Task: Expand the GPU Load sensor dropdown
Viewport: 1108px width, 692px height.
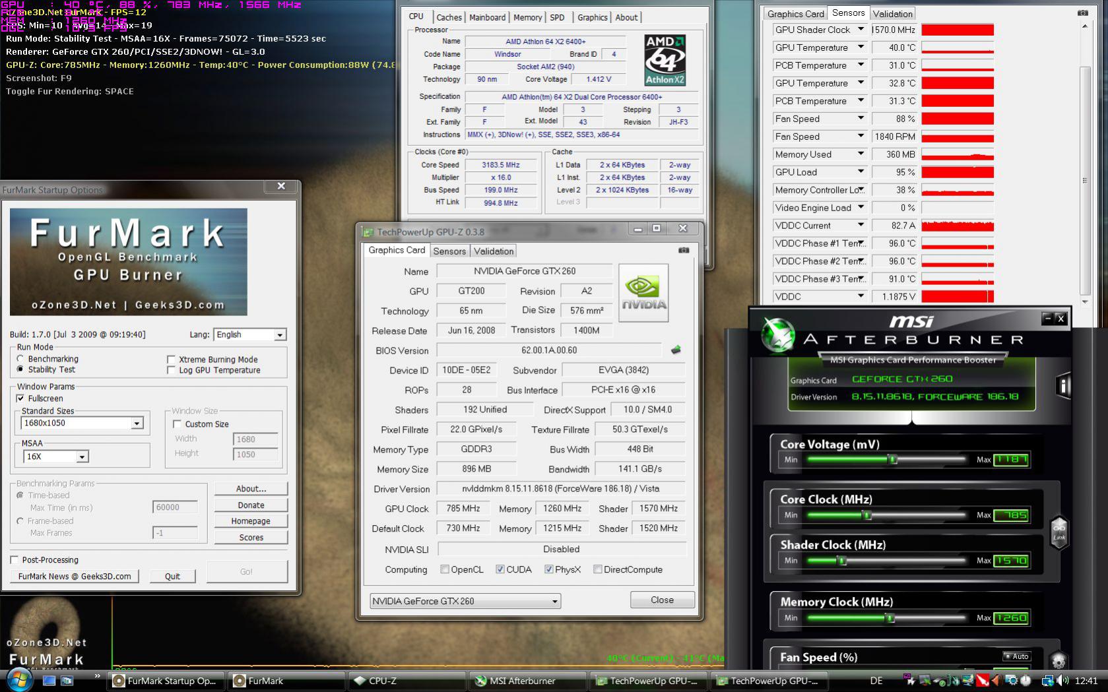Action: point(861,172)
